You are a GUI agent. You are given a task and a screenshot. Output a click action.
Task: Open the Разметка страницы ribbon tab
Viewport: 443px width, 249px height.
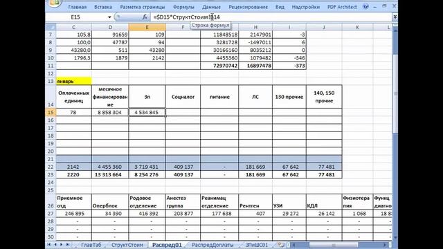click(x=143, y=7)
